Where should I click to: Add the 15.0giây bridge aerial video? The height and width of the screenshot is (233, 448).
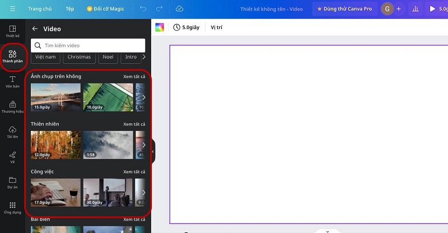coord(55,97)
